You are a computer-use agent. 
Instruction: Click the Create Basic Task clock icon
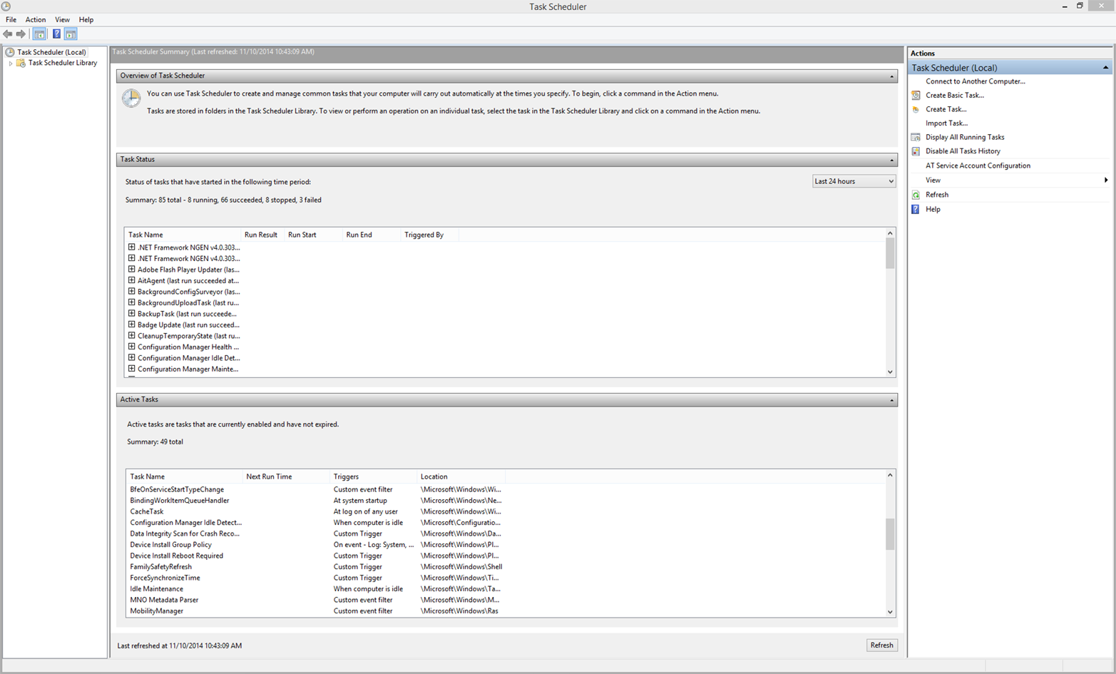point(915,95)
